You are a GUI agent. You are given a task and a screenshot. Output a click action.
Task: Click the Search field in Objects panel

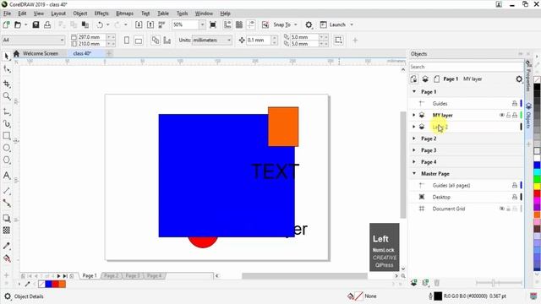point(467,67)
